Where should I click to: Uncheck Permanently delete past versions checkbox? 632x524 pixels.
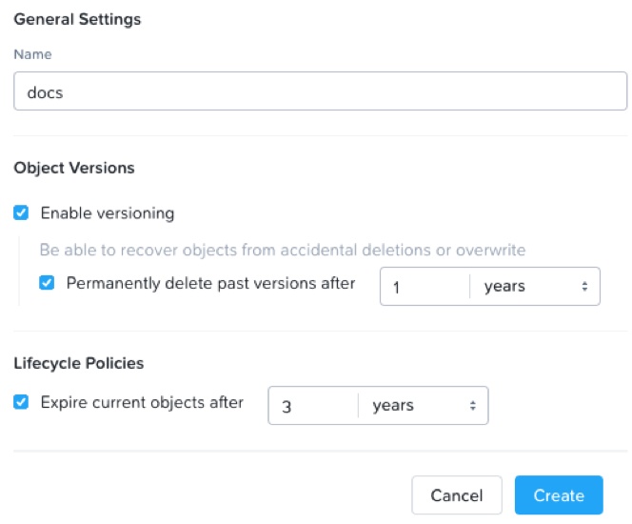point(47,282)
